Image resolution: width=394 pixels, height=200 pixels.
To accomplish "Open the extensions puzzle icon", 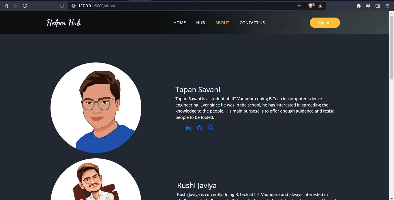I will (359, 6).
